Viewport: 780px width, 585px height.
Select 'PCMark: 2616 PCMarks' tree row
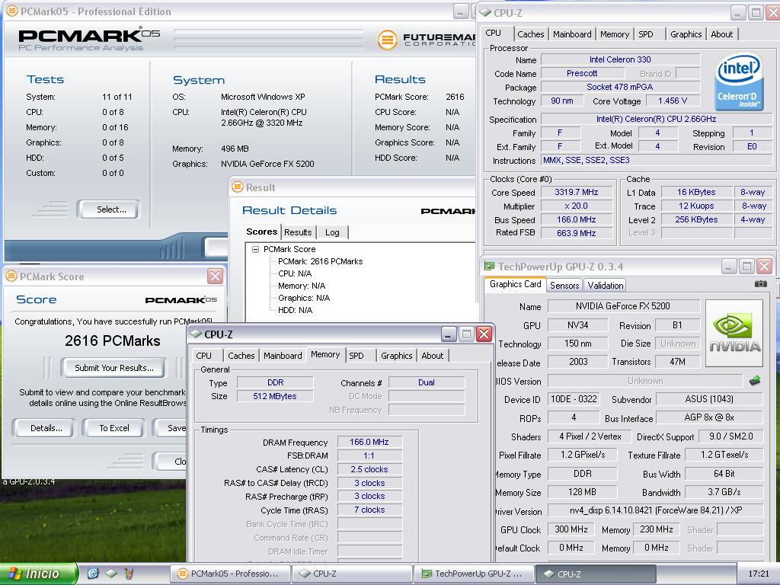click(x=320, y=262)
